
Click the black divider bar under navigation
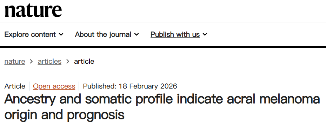click(163, 47)
